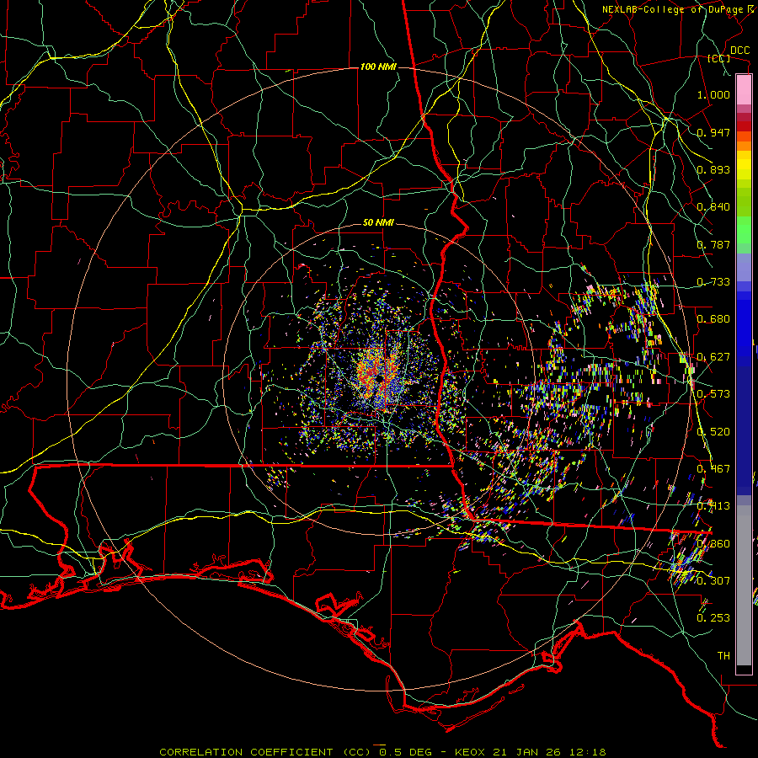Click the 0.840 scale value
The height and width of the screenshot is (758, 758).
point(713,207)
